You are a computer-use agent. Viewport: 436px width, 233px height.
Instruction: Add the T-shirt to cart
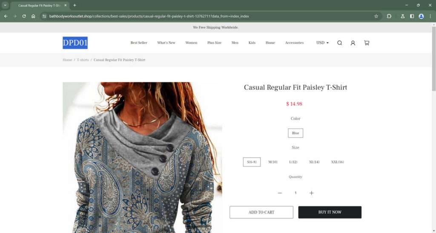click(261, 212)
